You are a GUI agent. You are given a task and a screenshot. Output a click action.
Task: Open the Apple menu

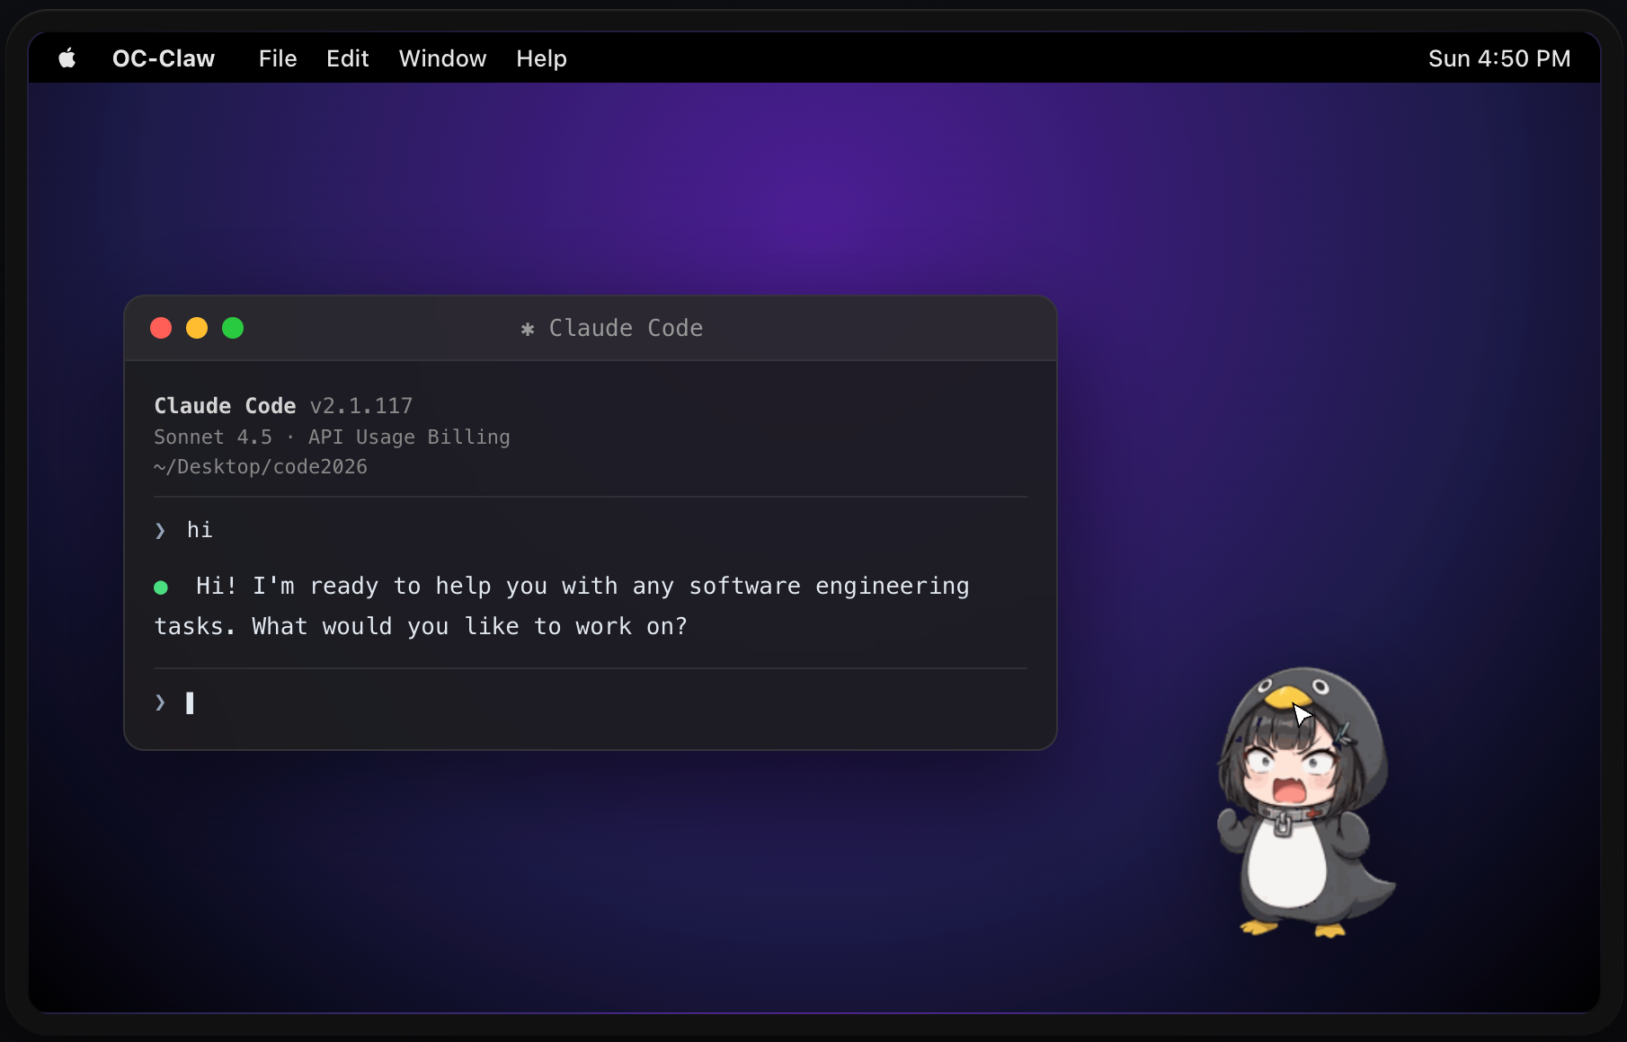(x=67, y=58)
